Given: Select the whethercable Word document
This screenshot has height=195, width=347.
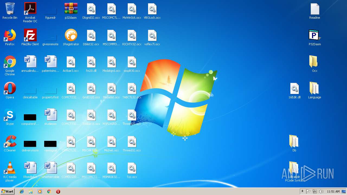Looking at the screenshot, I should 50,168.
